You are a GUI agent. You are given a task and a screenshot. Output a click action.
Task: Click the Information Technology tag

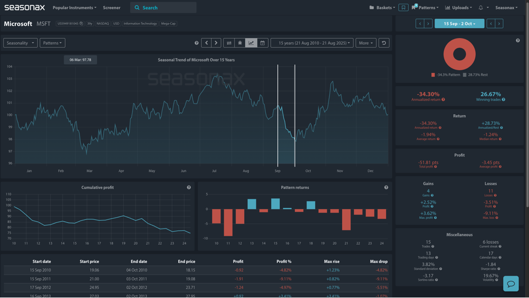click(140, 24)
